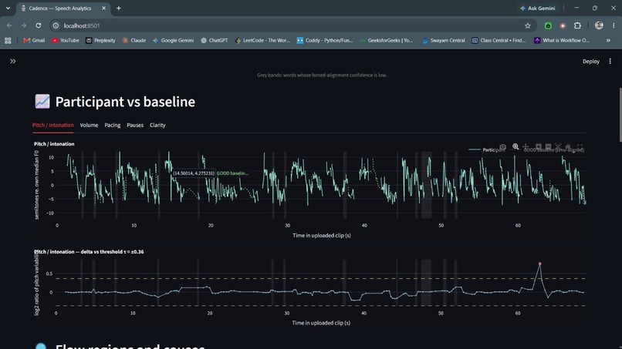Open the Streamlit three-dot app menu
Image resolution: width=622 pixels, height=349 pixels.
[x=610, y=62]
